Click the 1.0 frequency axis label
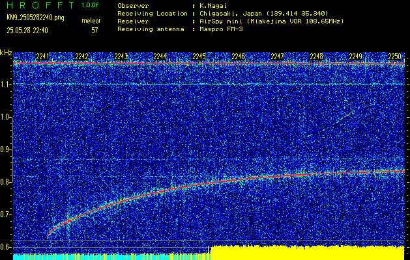Viewport: 410px width, 260px height. [x=6, y=117]
